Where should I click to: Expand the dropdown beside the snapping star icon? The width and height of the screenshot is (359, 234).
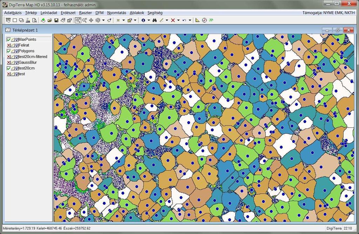click(x=124, y=20)
